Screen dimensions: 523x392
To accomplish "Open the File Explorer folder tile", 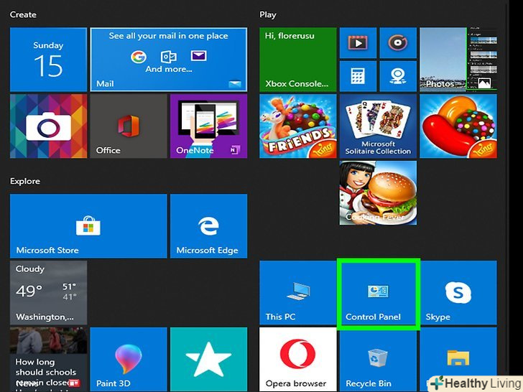I will (x=458, y=359).
